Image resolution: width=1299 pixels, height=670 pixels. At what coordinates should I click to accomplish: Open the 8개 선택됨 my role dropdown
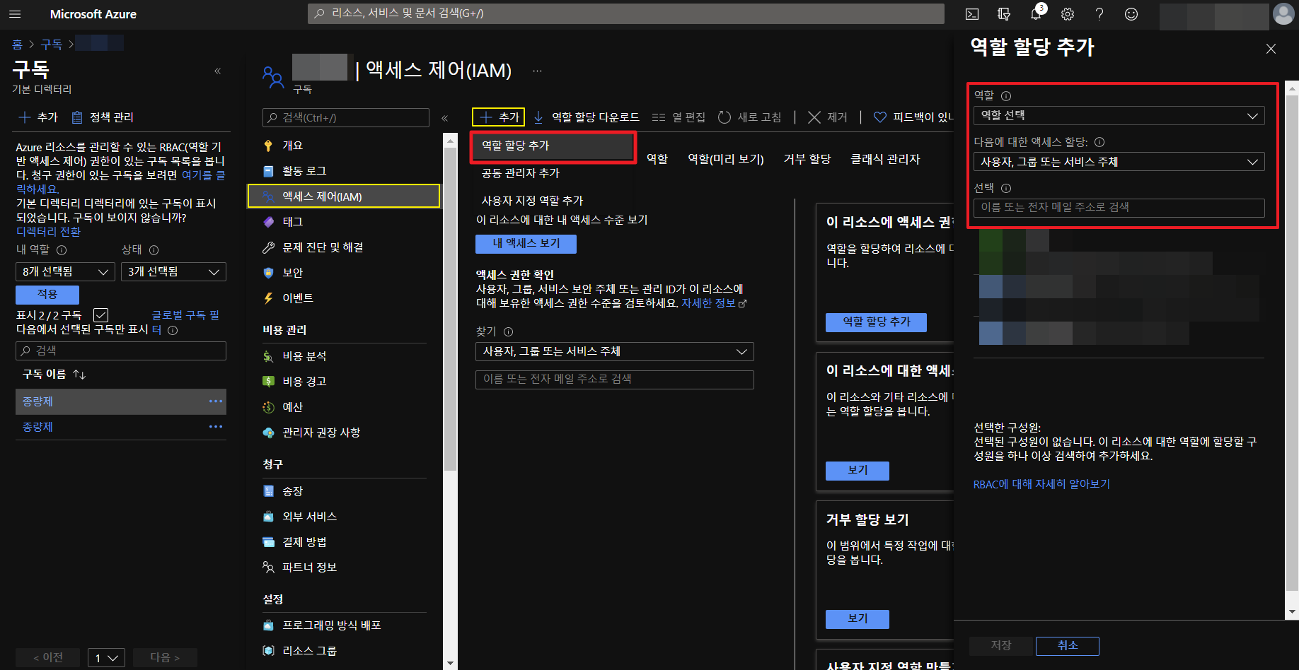[x=65, y=272]
